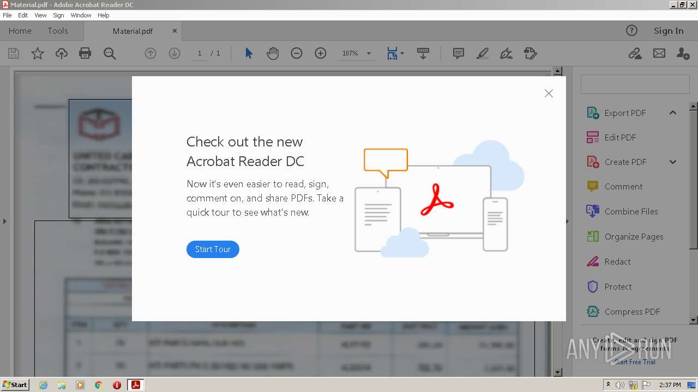Go to previous page arrow
The image size is (698, 392).
[x=151, y=53]
